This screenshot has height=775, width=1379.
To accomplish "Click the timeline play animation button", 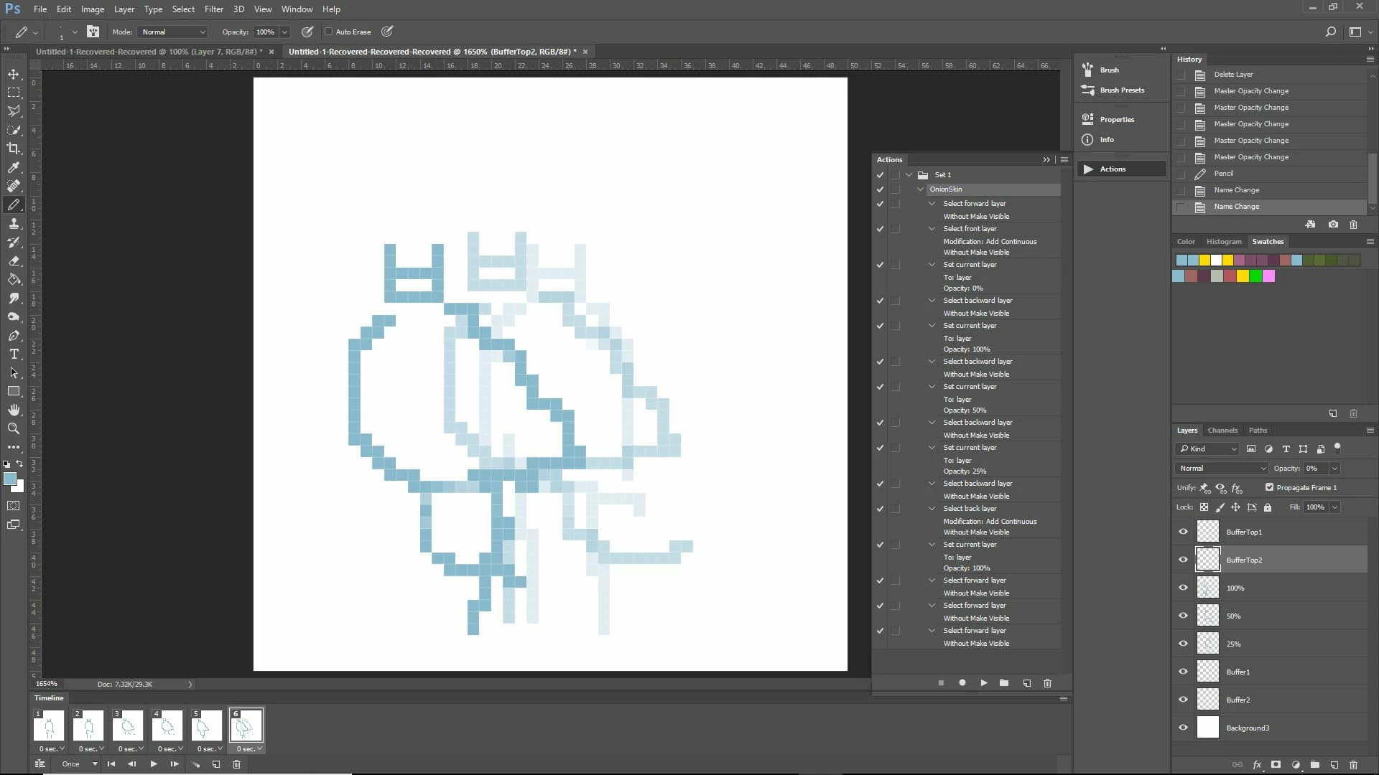I will (x=154, y=764).
